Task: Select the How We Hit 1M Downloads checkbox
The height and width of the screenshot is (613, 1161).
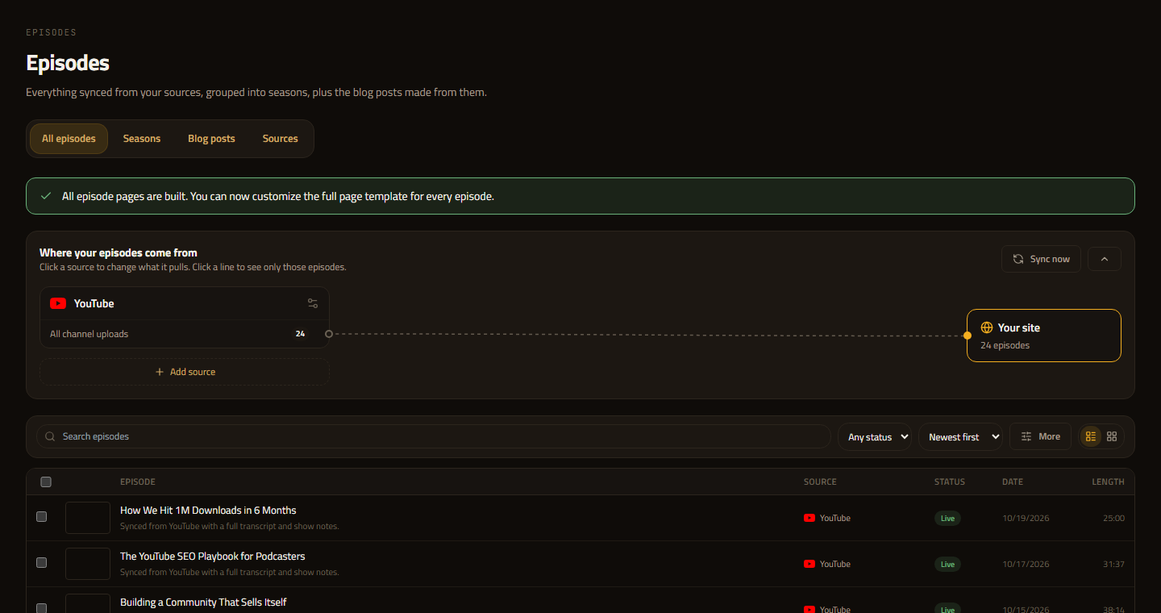Action: (42, 517)
